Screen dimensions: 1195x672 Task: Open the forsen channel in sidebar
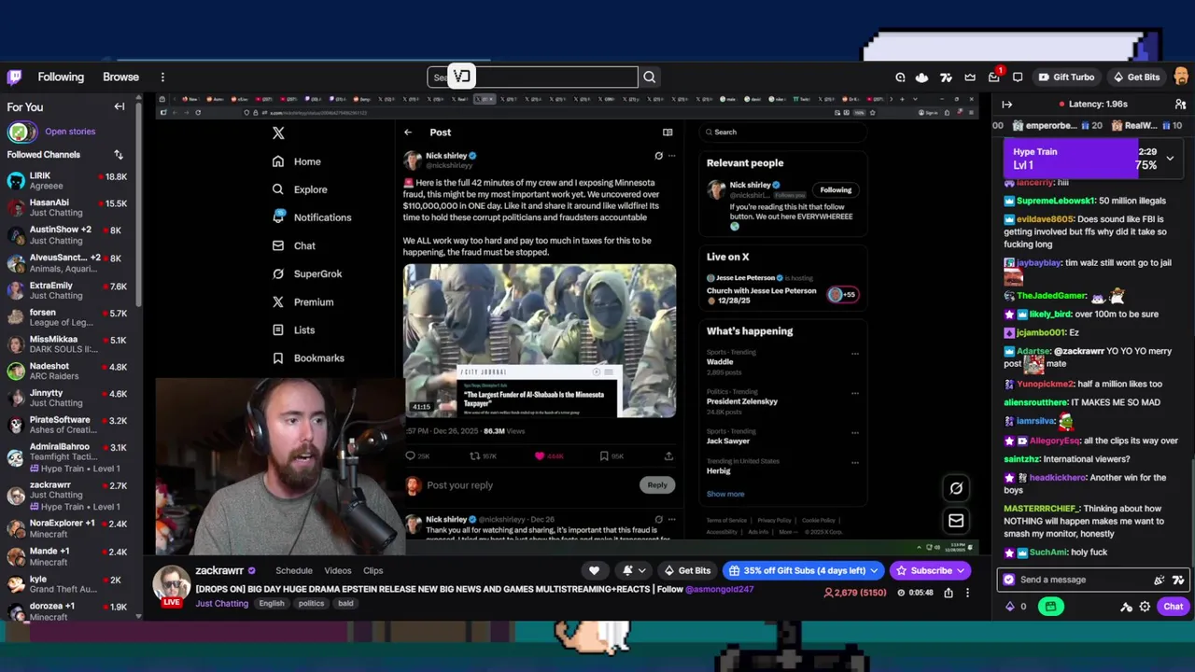(70, 317)
